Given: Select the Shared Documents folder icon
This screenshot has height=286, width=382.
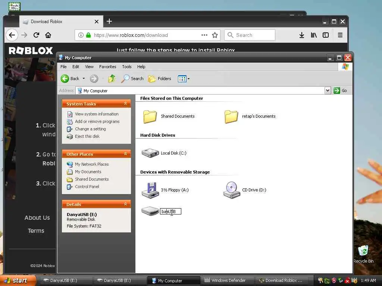Looking at the screenshot, I should pyautogui.click(x=150, y=117).
